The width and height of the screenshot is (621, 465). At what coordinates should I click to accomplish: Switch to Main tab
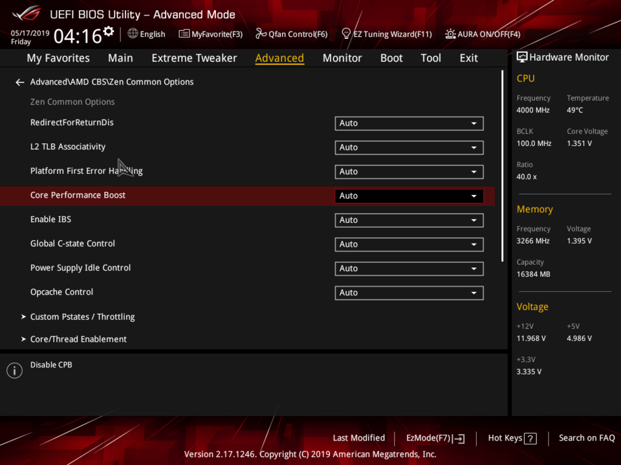[x=120, y=58]
